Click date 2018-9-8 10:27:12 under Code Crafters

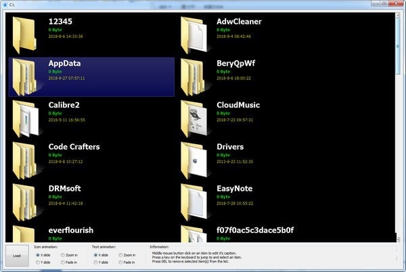point(66,162)
